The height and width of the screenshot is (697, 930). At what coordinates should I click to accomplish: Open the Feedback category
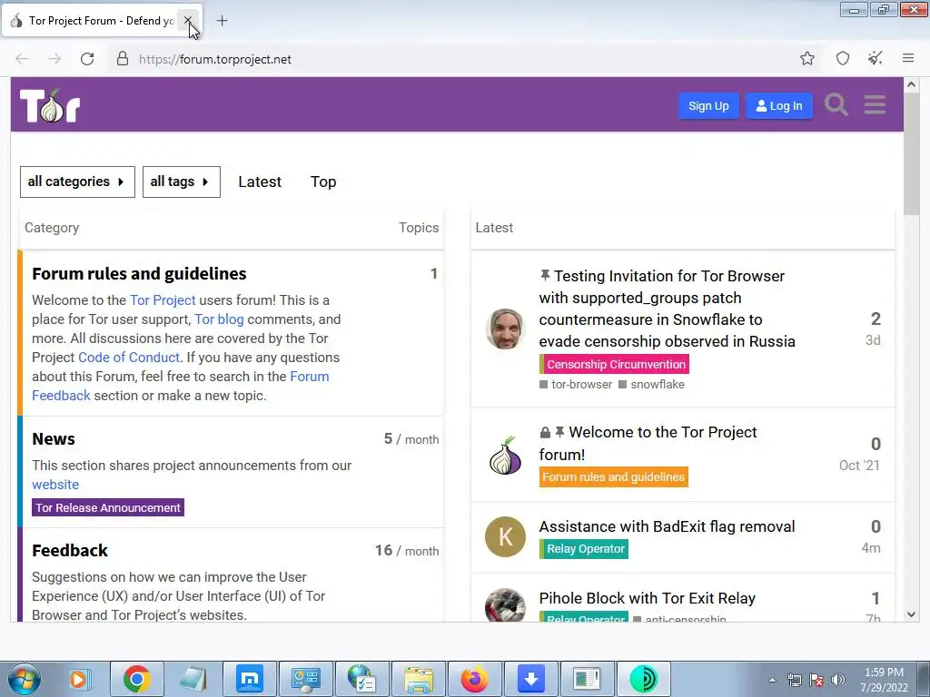pos(70,551)
